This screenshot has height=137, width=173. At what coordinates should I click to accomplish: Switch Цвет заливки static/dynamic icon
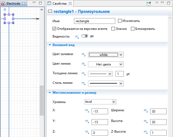[x=83, y=55]
